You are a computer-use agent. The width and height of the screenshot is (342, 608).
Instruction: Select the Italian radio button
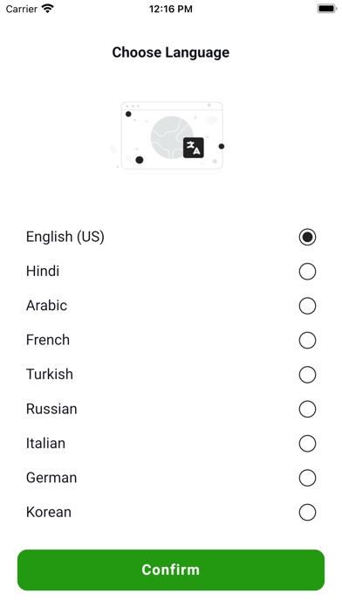[307, 444]
